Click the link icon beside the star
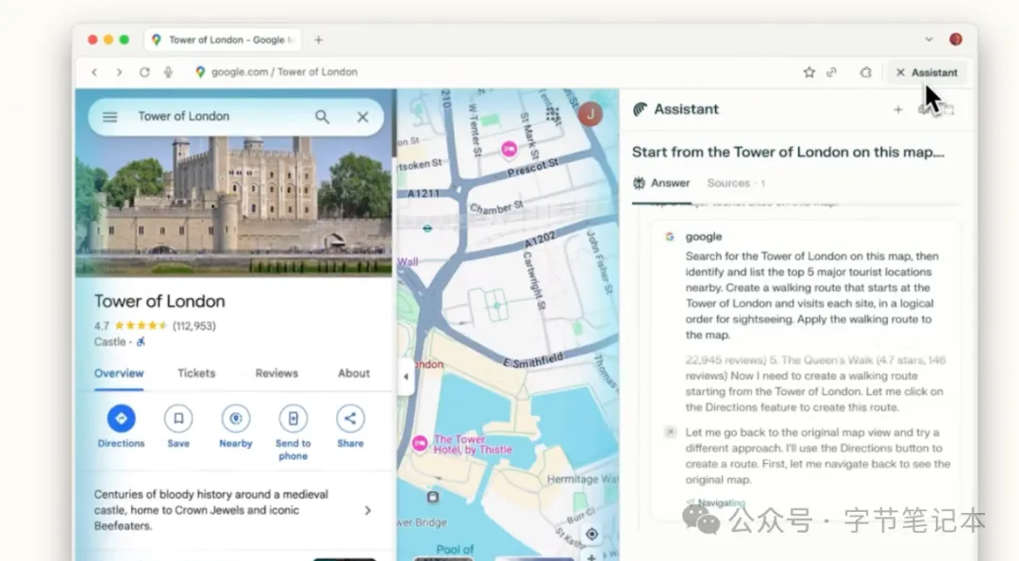This screenshot has width=1019, height=561. [831, 72]
